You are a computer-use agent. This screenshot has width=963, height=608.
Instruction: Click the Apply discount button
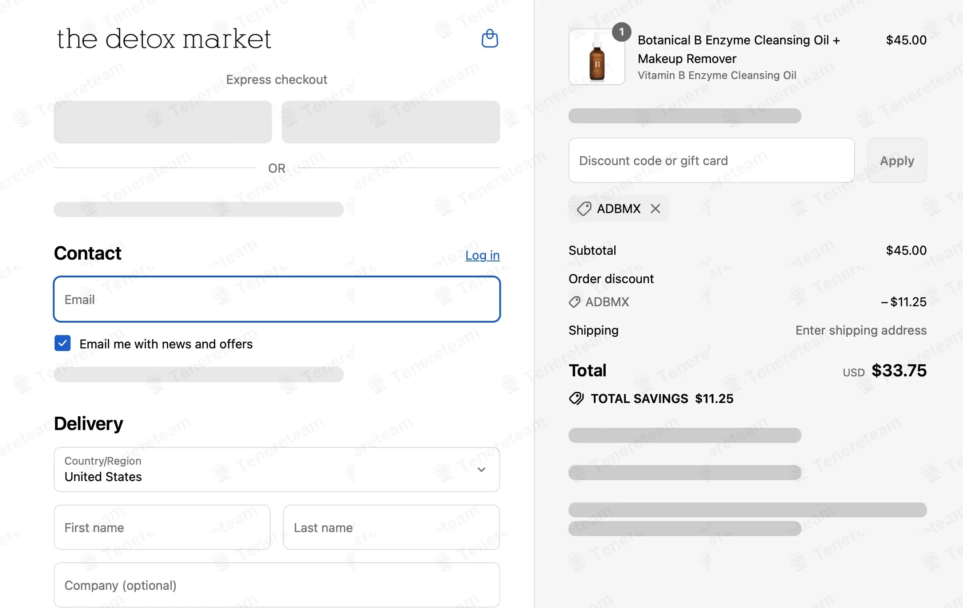[897, 160]
